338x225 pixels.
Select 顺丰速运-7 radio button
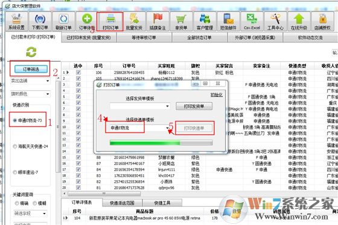25,172
